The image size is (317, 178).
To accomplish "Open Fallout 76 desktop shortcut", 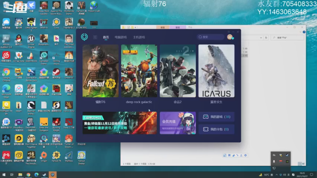I will click(x=56, y=157).
